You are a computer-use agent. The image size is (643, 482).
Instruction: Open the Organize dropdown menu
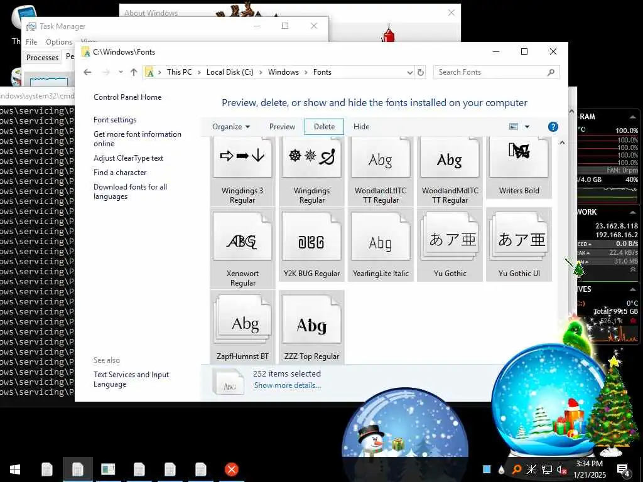tap(231, 127)
